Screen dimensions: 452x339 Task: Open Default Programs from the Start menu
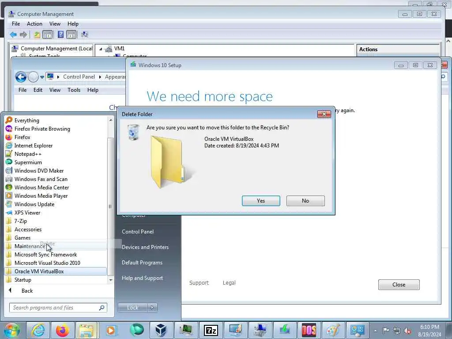142,263
